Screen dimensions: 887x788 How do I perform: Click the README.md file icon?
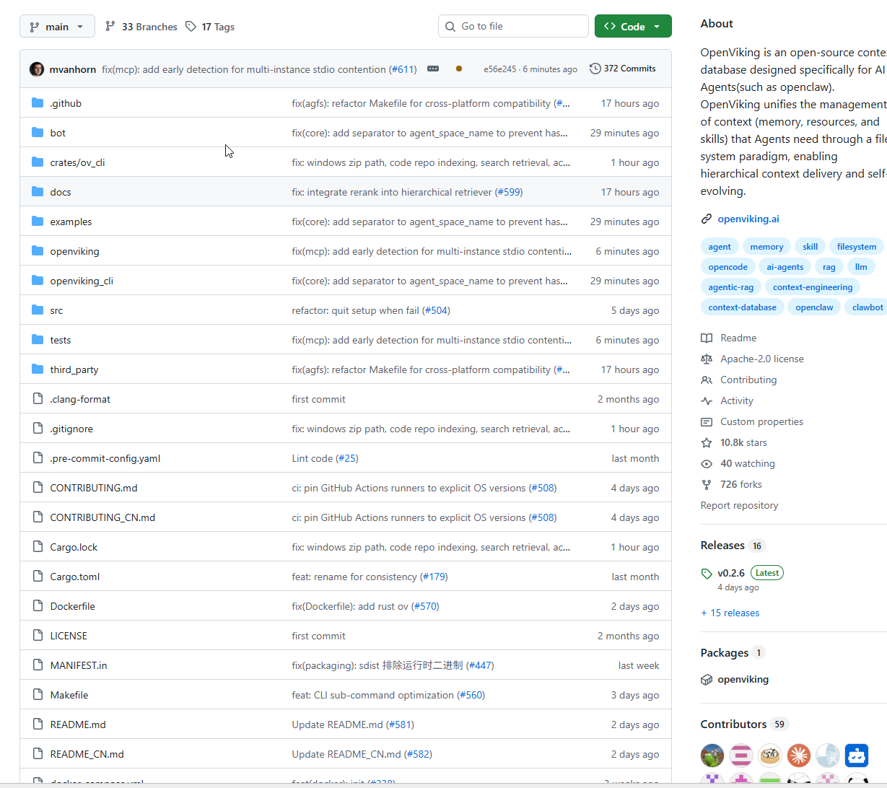coord(38,724)
